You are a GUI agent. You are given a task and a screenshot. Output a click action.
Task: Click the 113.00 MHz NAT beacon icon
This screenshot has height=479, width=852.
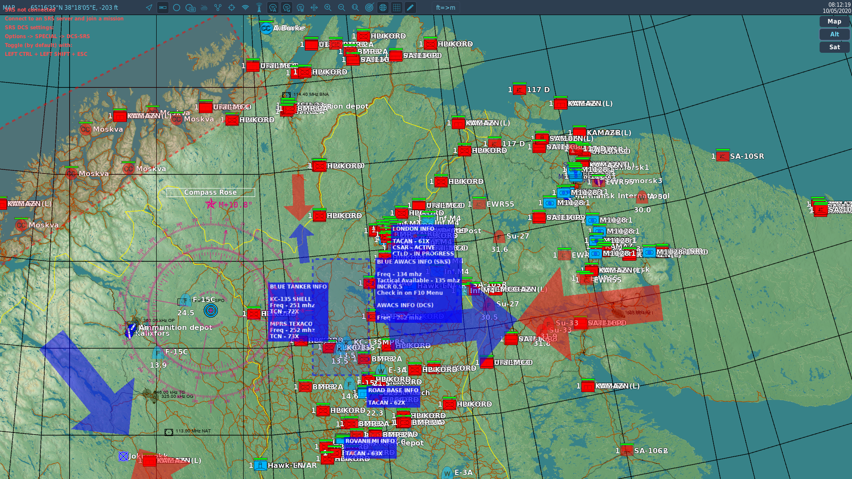point(169,432)
